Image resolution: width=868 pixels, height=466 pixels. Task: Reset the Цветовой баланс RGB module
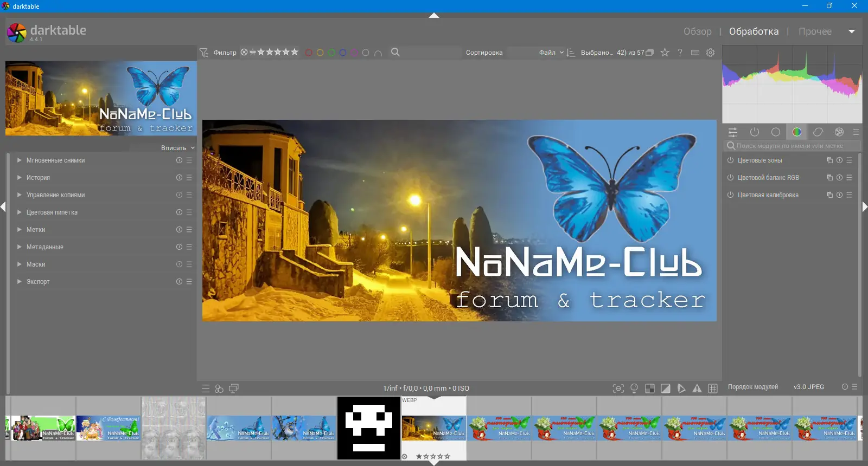(839, 178)
